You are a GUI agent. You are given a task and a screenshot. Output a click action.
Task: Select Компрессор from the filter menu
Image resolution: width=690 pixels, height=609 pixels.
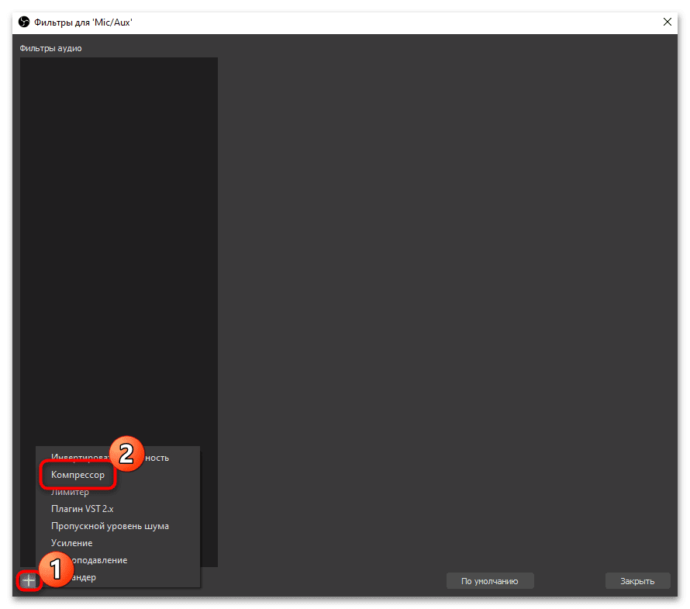click(78, 475)
